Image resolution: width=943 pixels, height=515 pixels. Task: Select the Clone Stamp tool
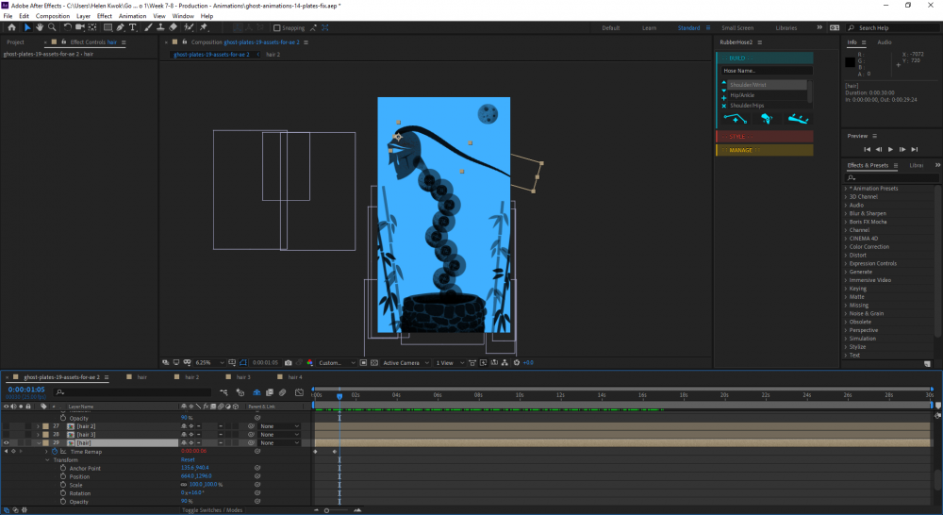160,27
